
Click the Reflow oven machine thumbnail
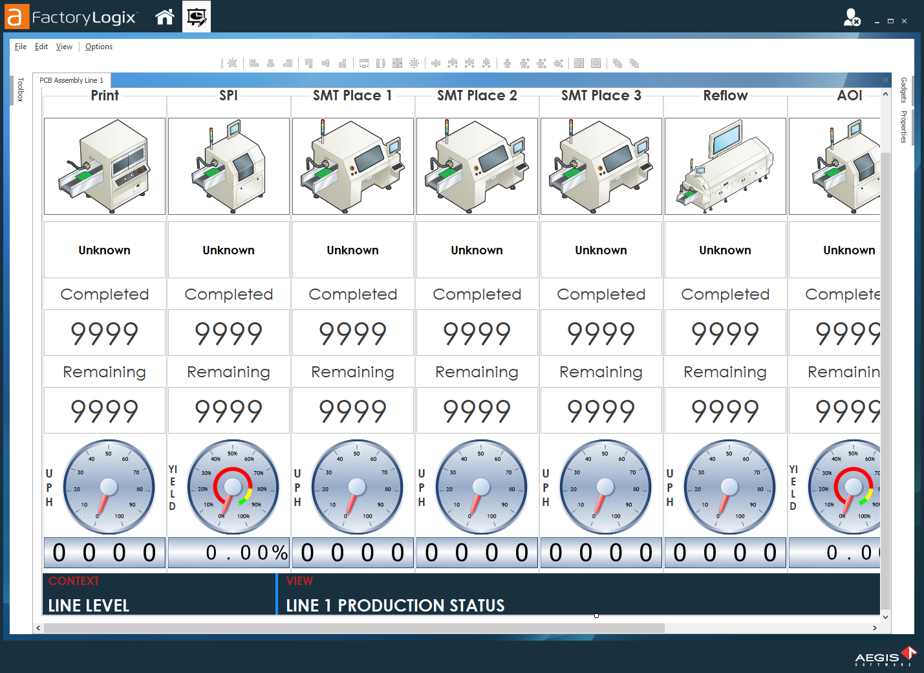725,166
